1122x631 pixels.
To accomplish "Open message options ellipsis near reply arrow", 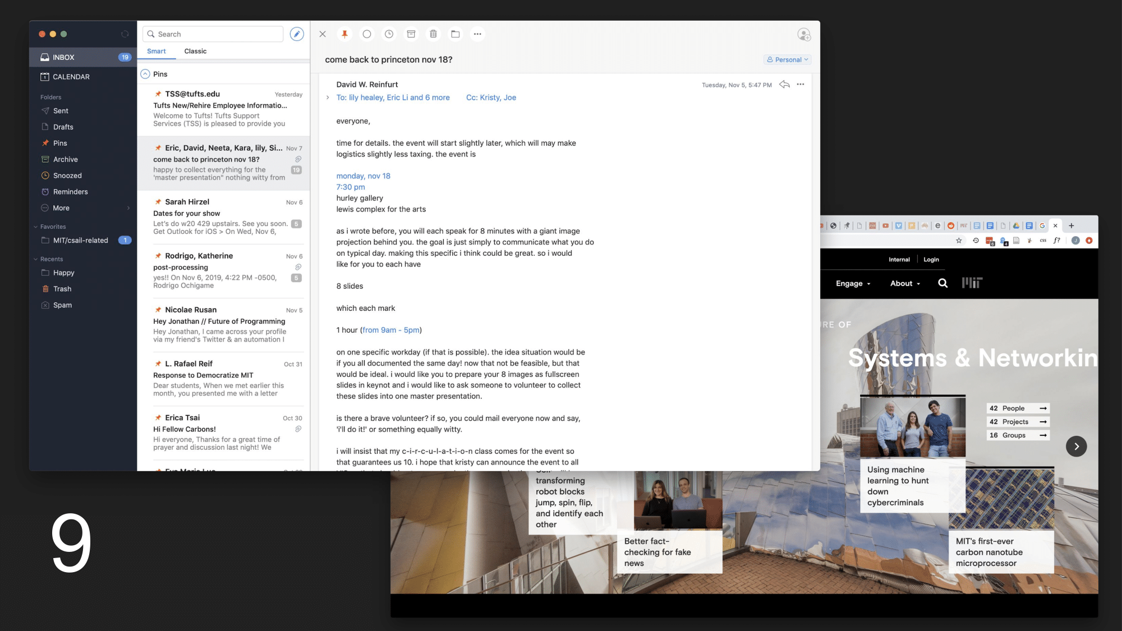I will (801, 85).
